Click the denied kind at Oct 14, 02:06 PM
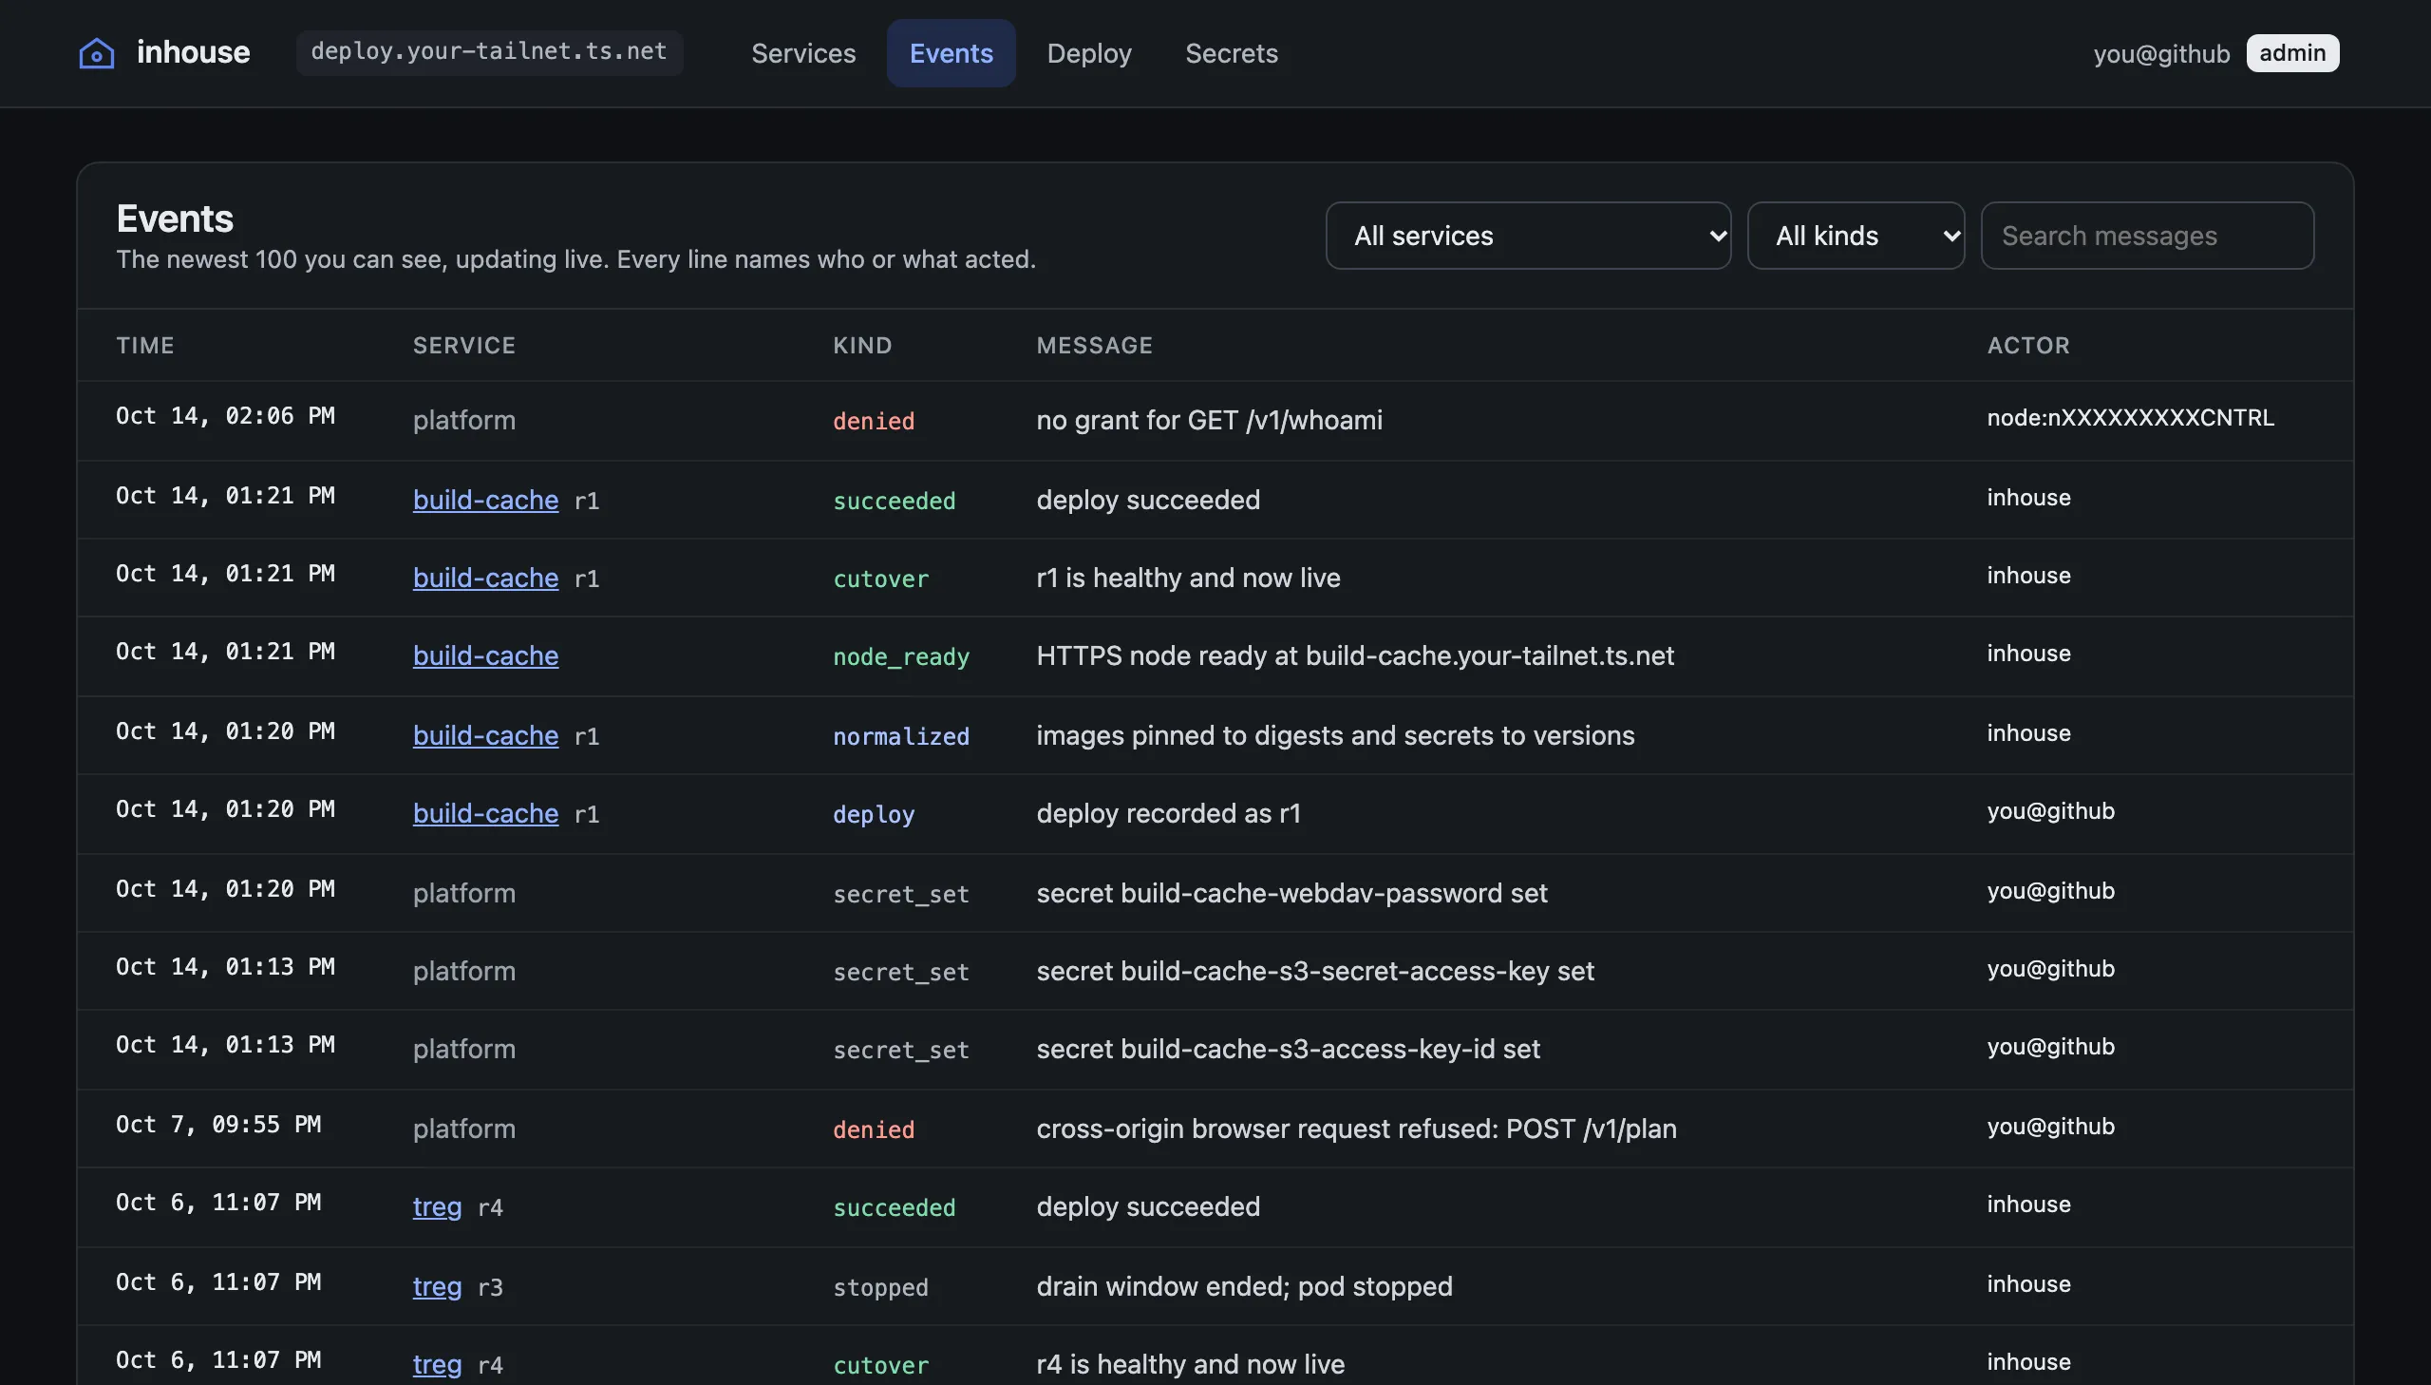2431x1385 pixels. tap(874, 421)
